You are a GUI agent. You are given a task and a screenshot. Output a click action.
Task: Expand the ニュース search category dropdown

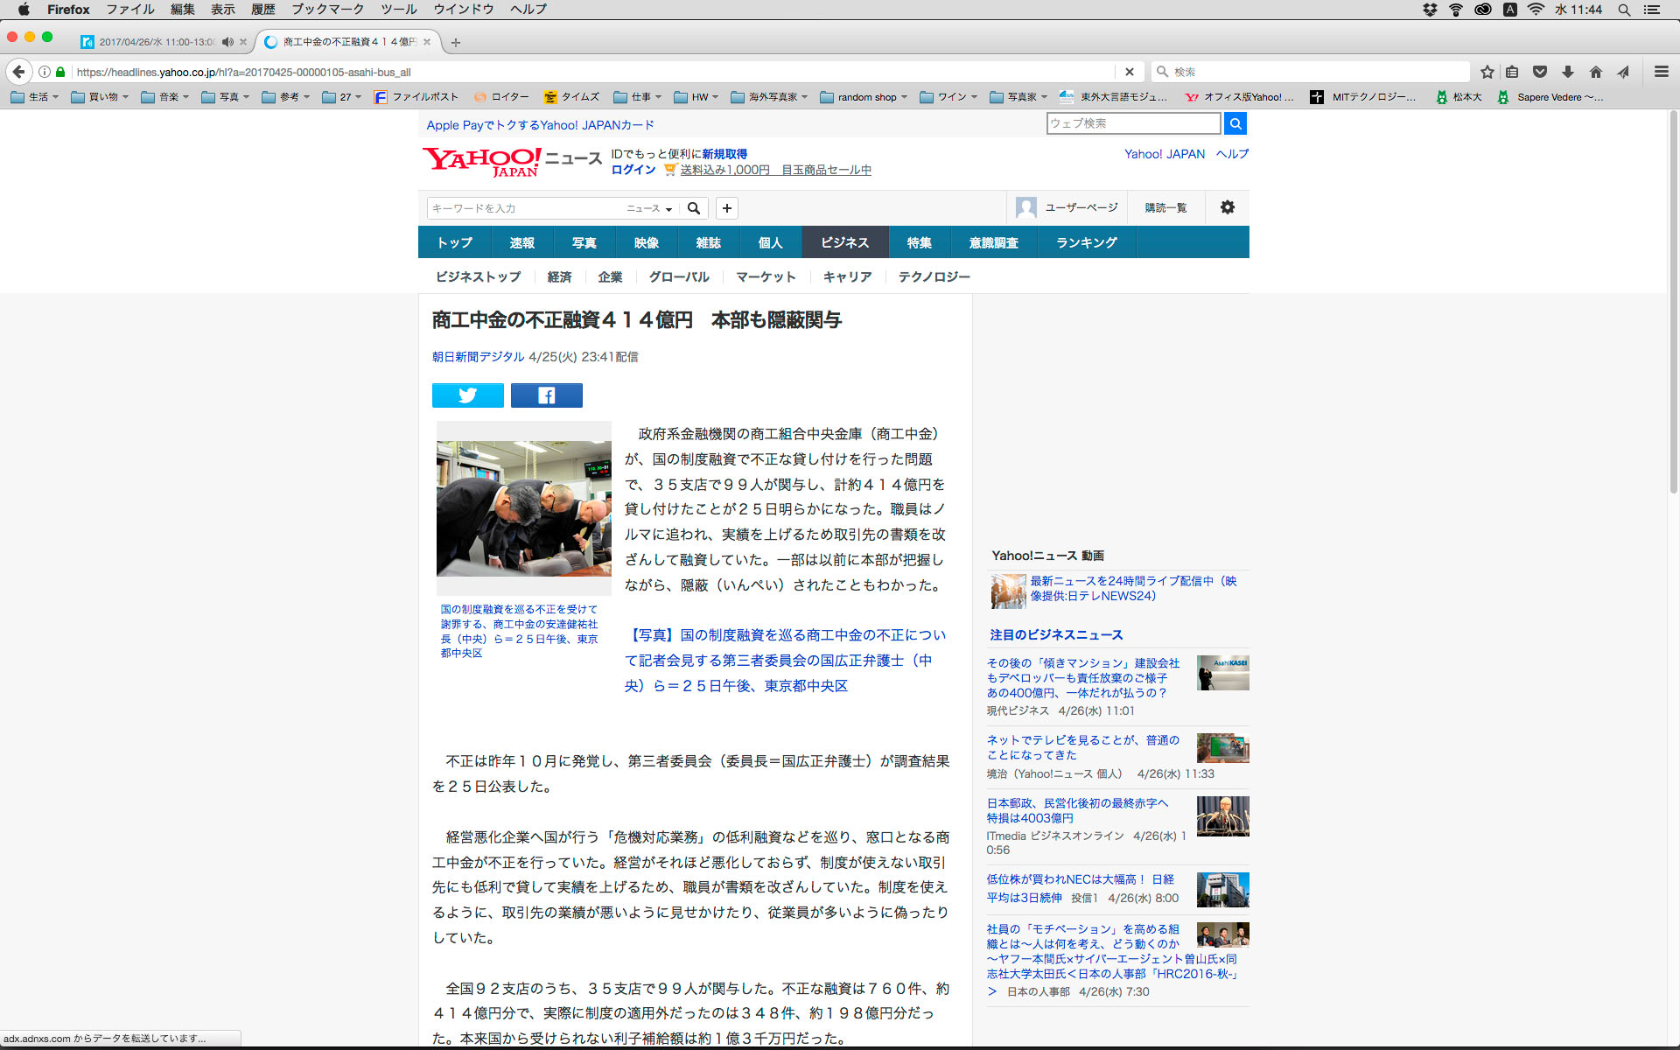point(649,208)
